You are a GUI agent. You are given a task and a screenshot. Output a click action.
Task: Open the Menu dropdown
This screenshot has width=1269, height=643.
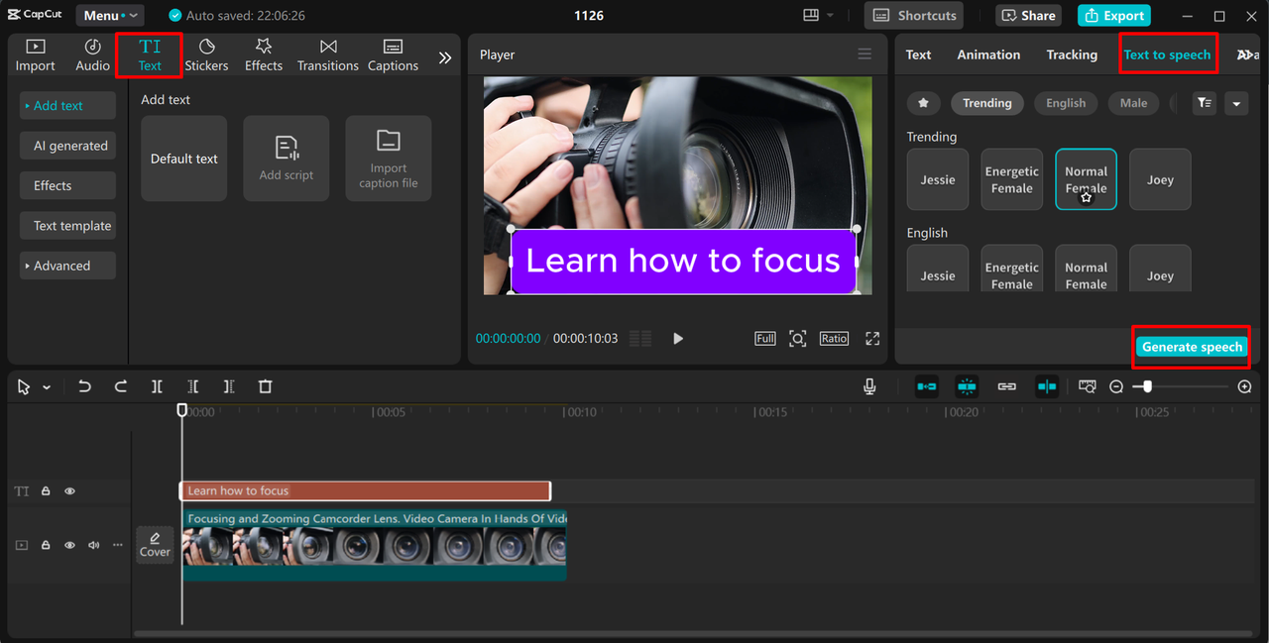coord(110,16)
